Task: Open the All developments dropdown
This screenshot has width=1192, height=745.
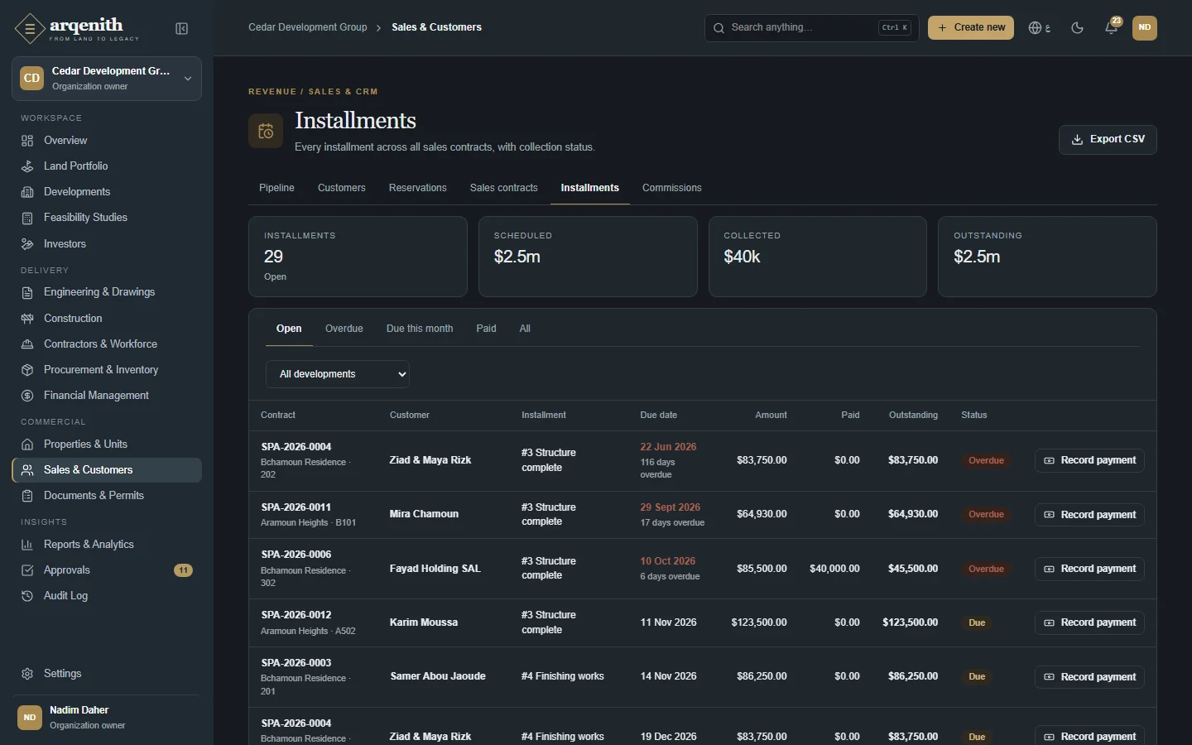Action: 338,374
